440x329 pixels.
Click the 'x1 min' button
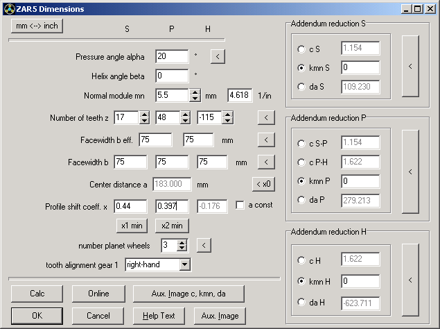point(132,226)
